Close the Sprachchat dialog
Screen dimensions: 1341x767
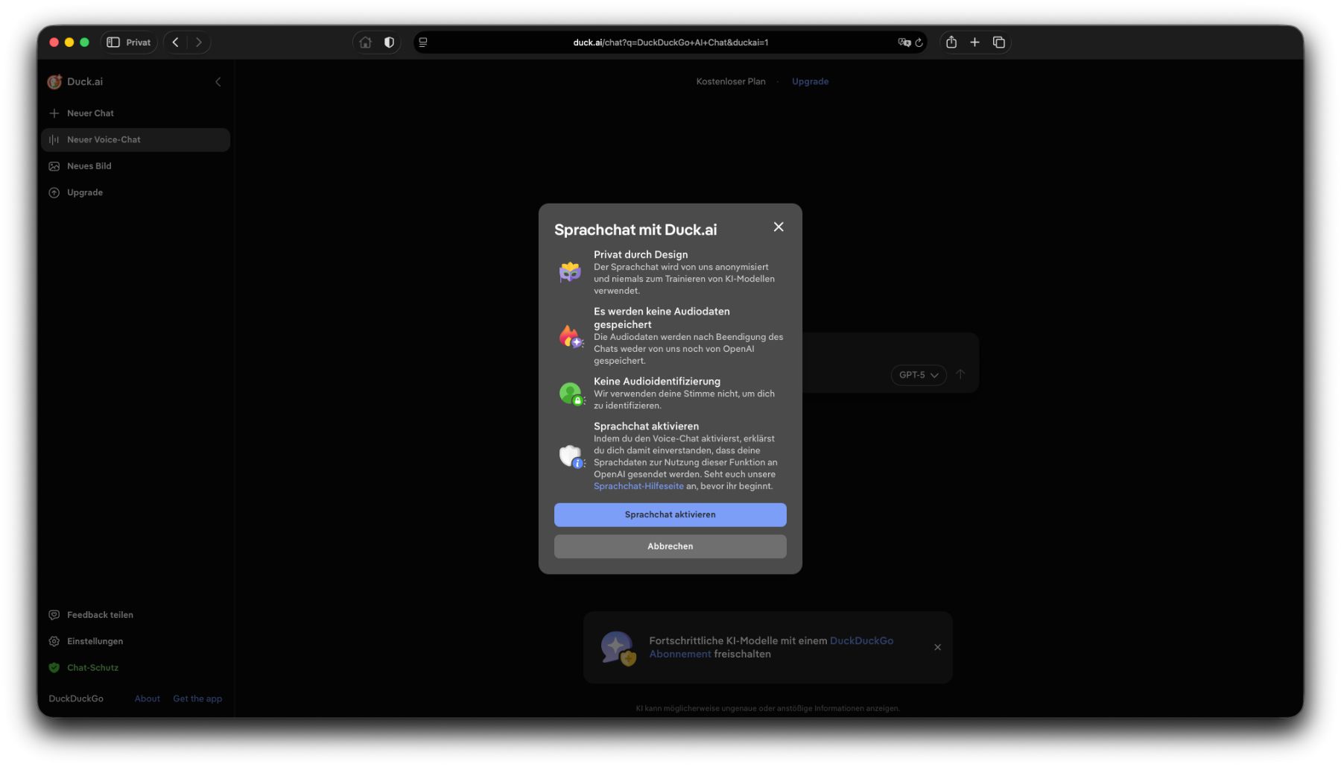(779, 227)
